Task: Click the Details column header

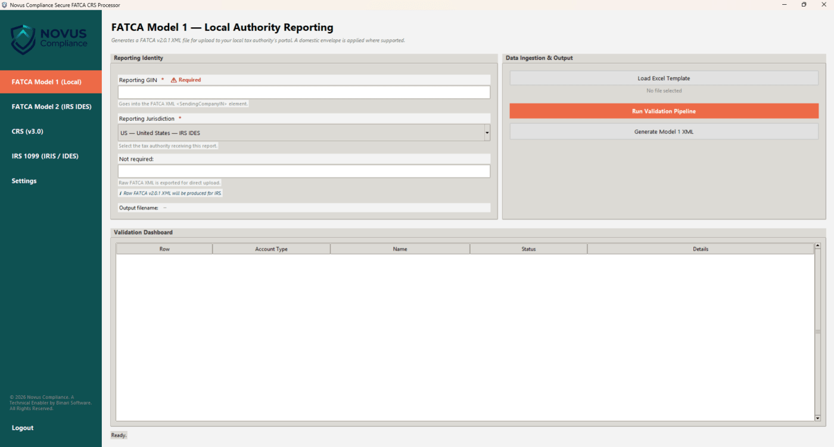Action: [701, 249]
